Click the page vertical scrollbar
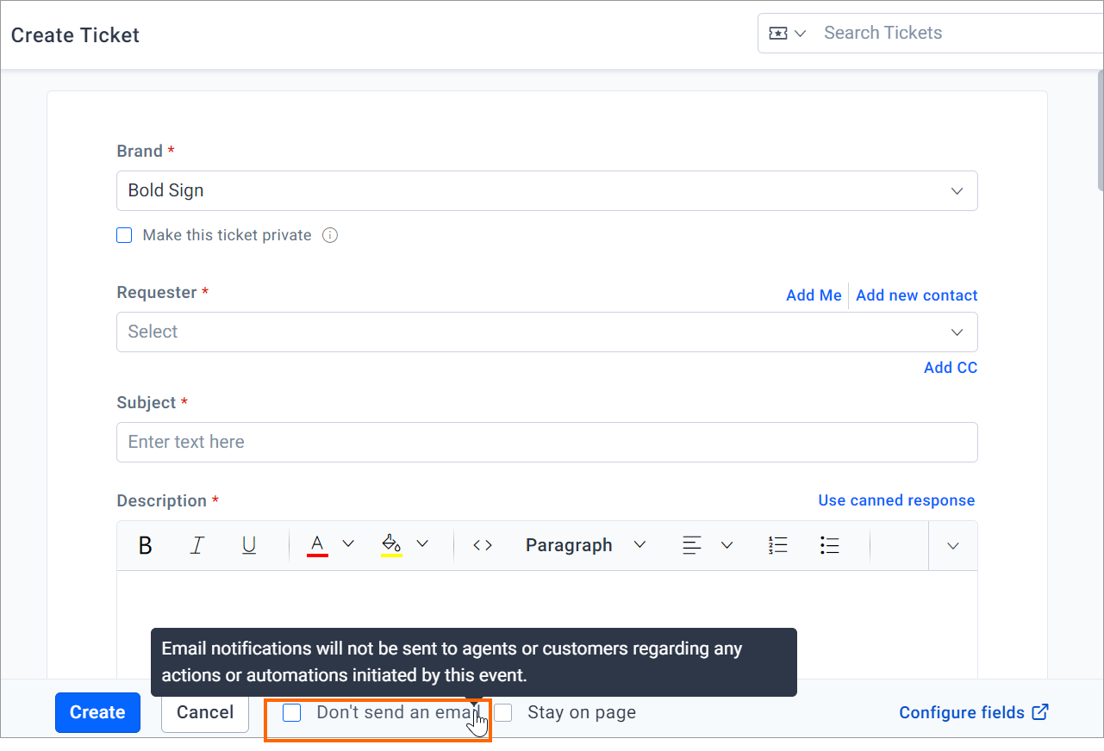 pyautogui.click(x=1100, y=132)
